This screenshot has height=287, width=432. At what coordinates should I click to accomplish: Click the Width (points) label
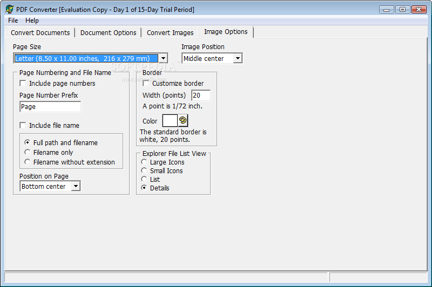pos(164,95)
